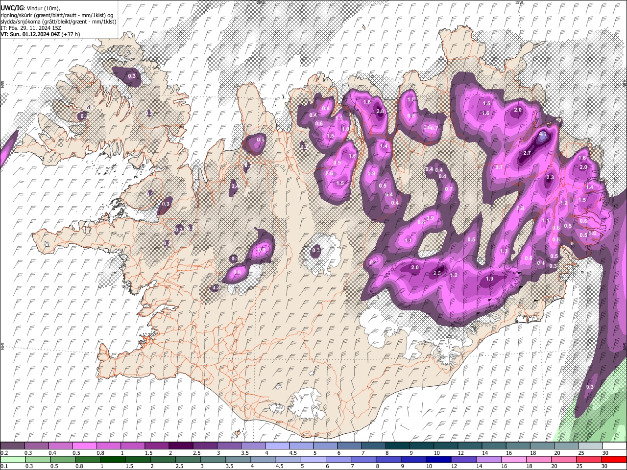The width and height of the screenshot is (627, 470).
Task: Select upper legend bright pink swatch at 0.5
Action: [x=84, y=446]
